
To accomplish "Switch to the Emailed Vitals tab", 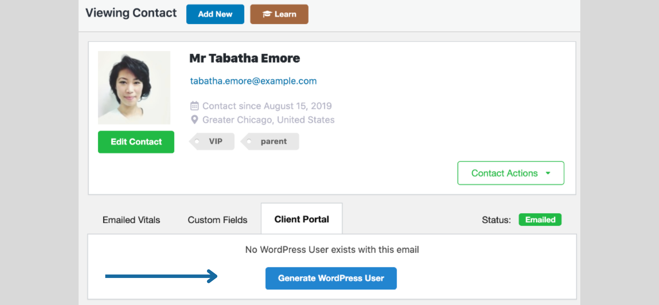I will click(x=131, y=220).
